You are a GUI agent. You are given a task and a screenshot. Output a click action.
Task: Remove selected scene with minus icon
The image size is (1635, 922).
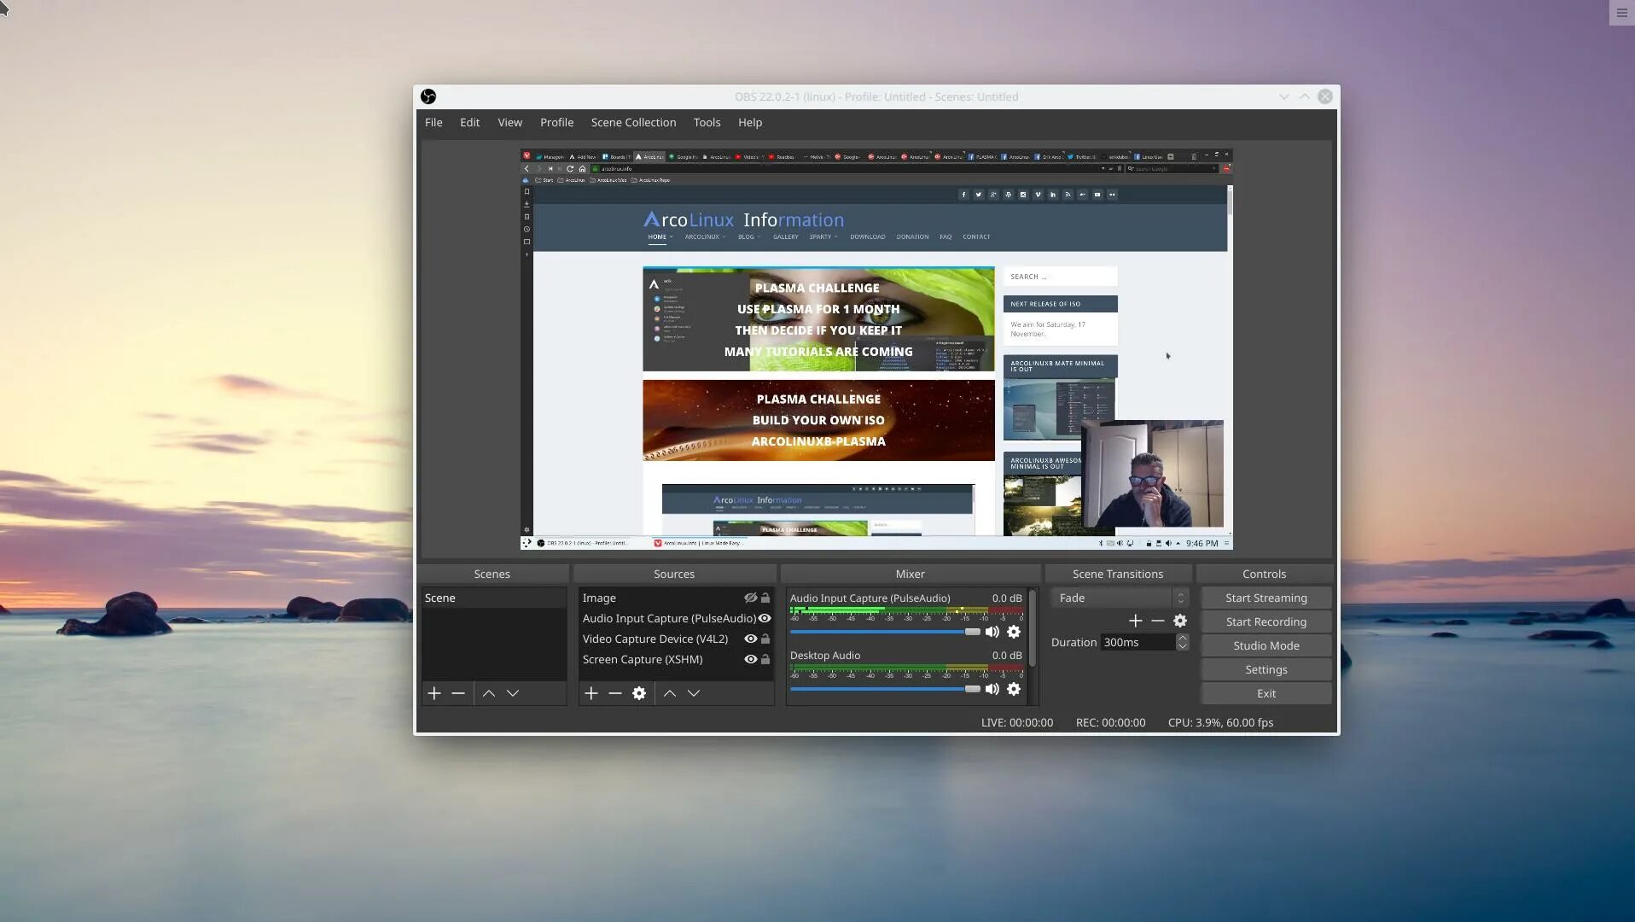point(458,693)
